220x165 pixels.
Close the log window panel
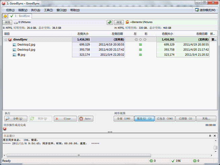pos(215,136)
